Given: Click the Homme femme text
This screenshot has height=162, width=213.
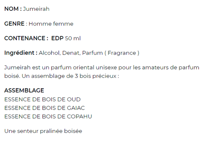Looking at the screenshot, I should click(x=51, y=24).
